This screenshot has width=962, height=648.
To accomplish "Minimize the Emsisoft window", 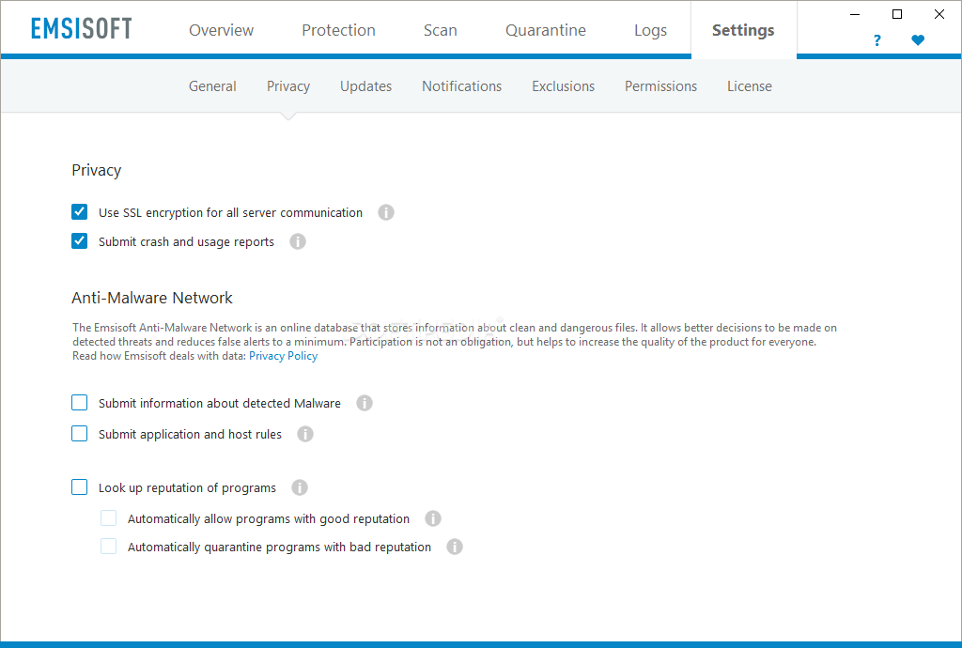I will click(855, 14).
